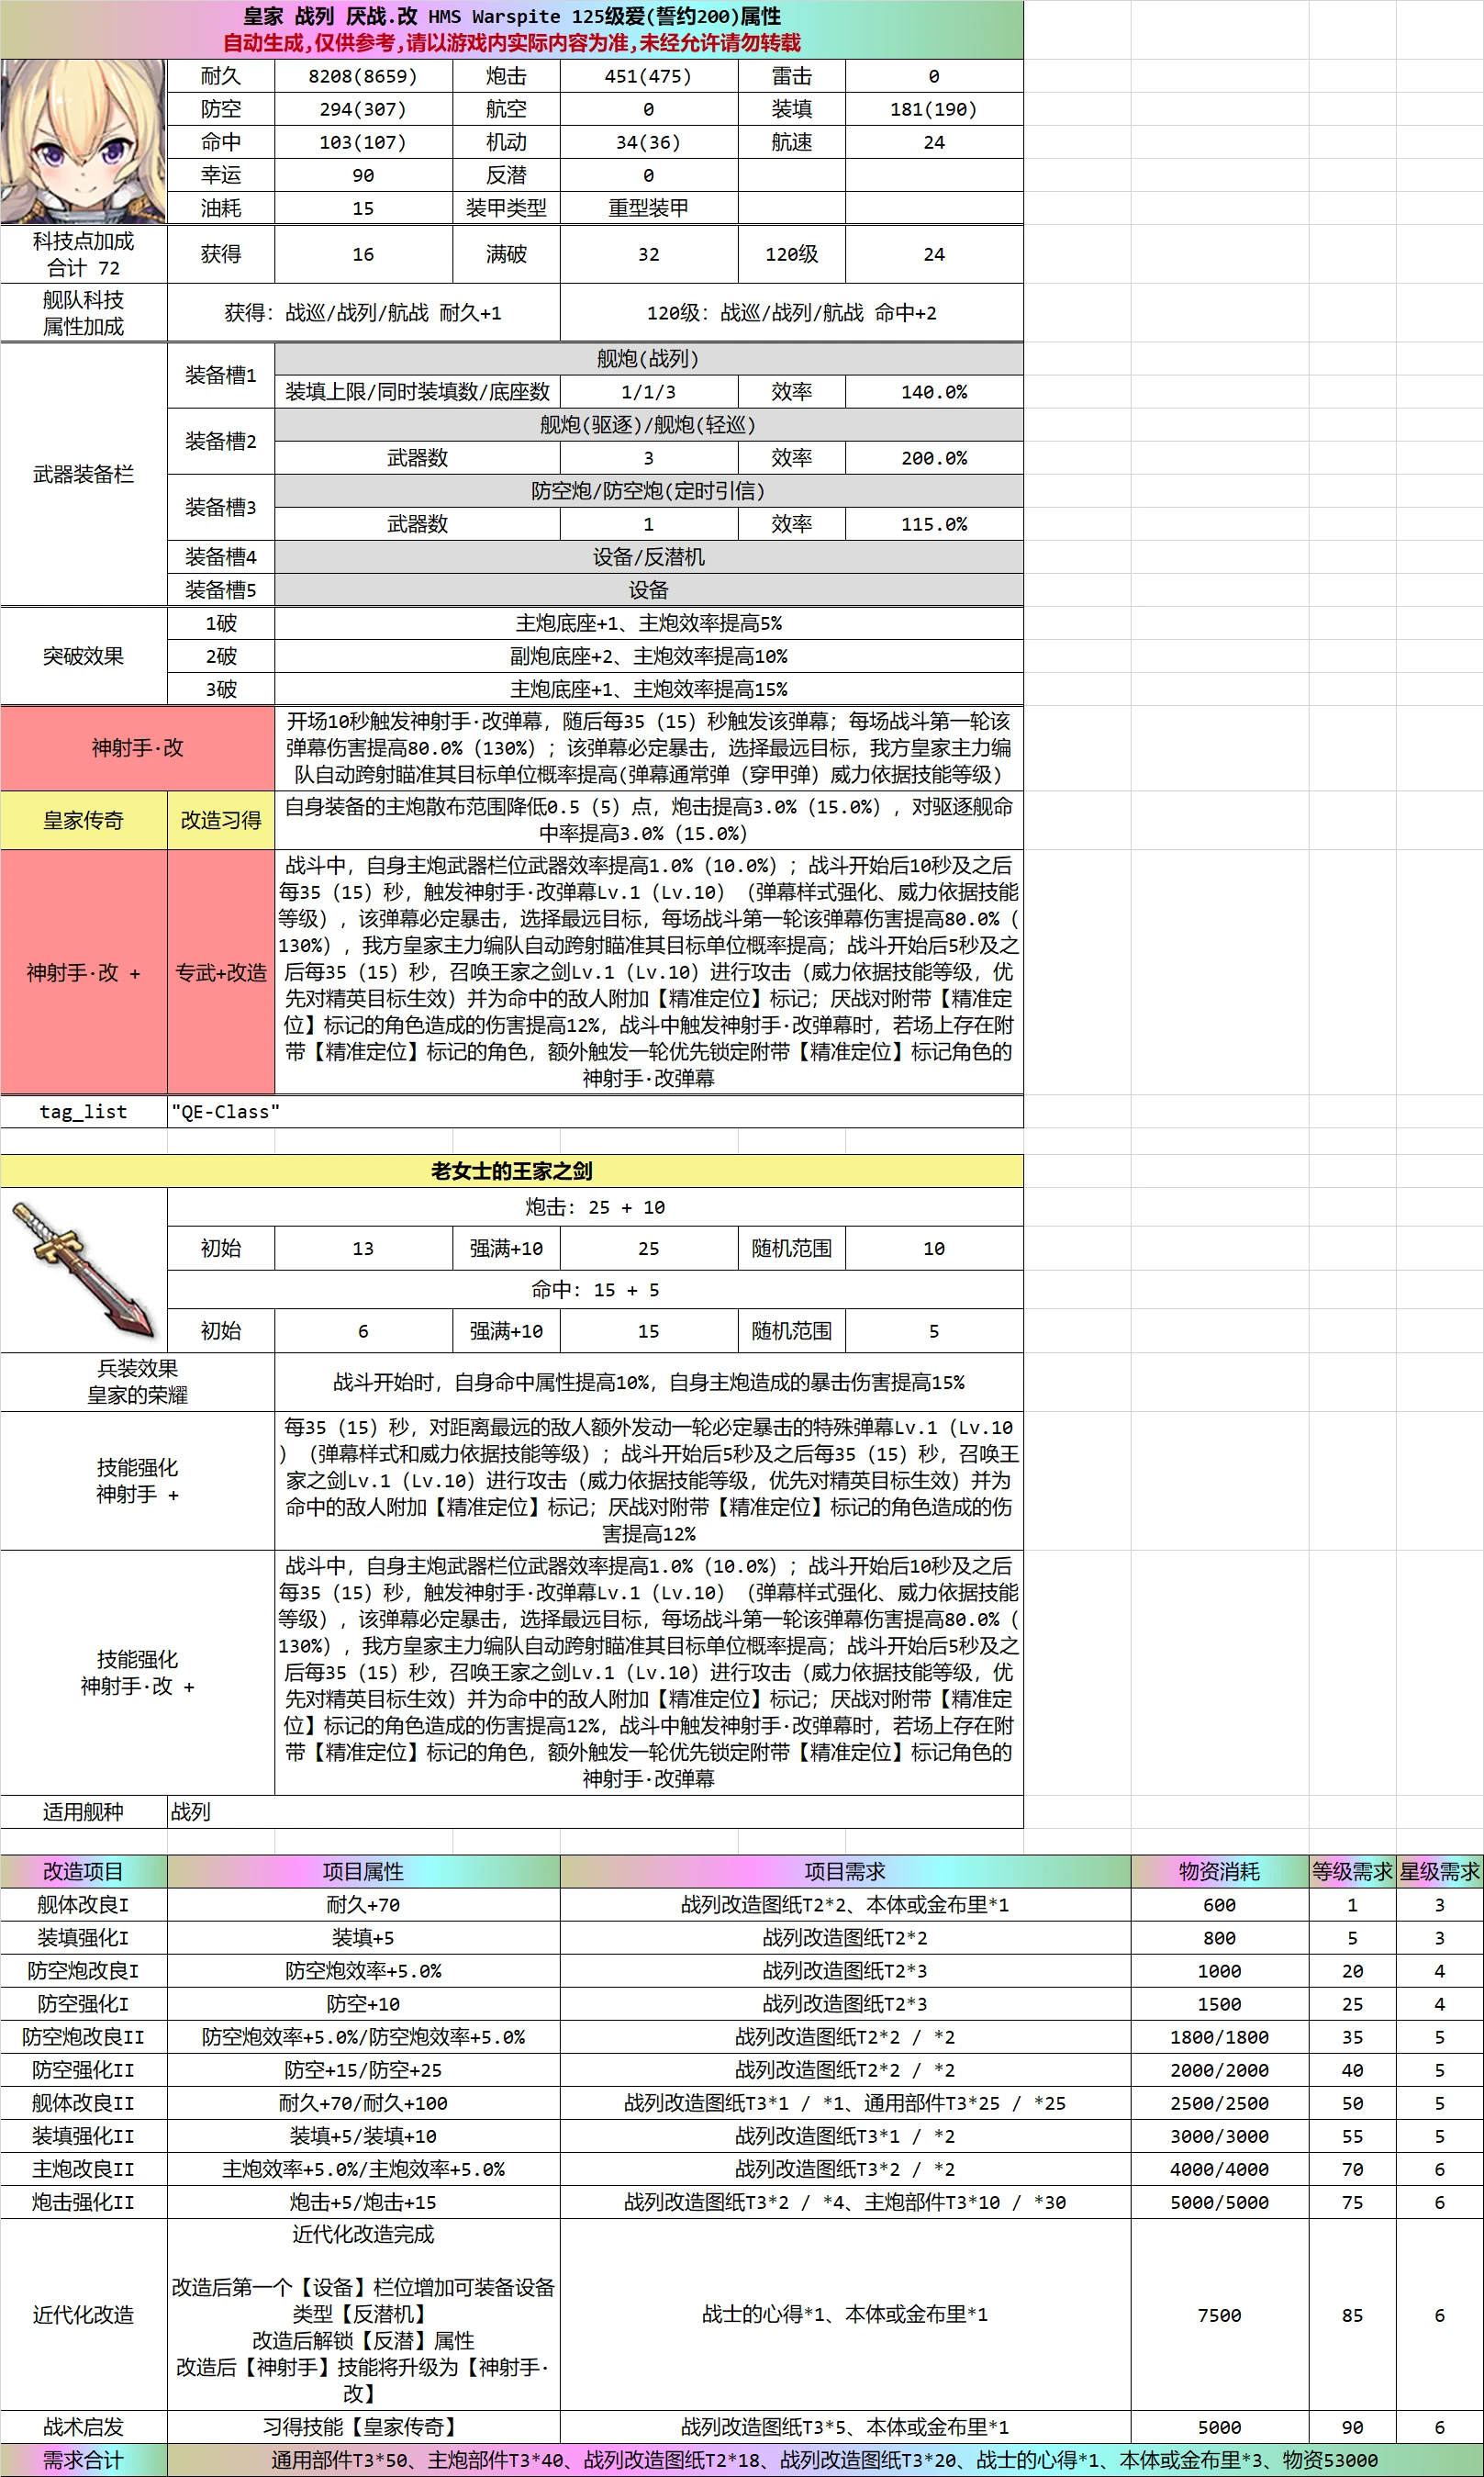Screen dimensions: 1484x2477
Task: Select the 舰炮(战列) slot header
Action: (648, 358)
